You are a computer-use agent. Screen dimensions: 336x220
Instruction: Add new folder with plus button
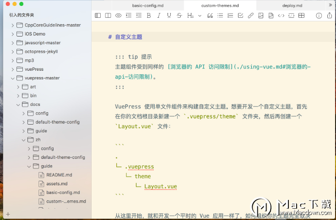8,214
